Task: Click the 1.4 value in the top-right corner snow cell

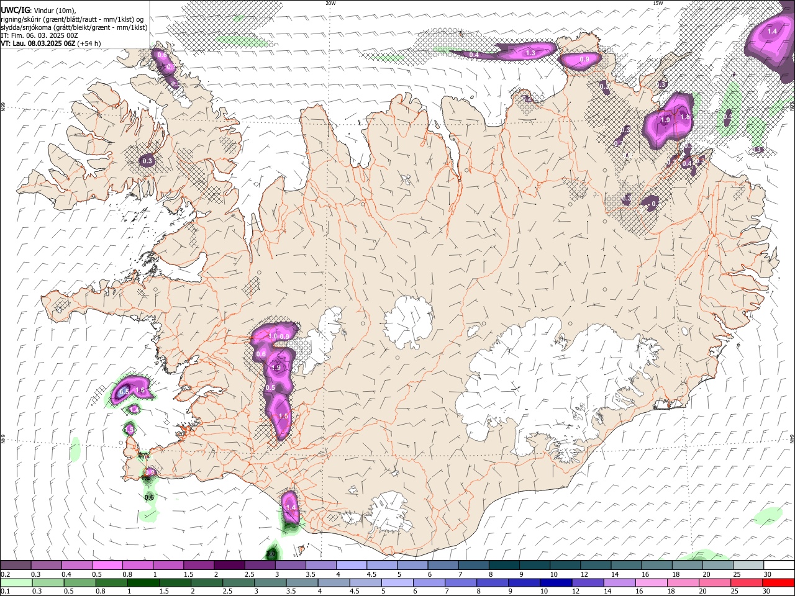Action: point(772,30)
